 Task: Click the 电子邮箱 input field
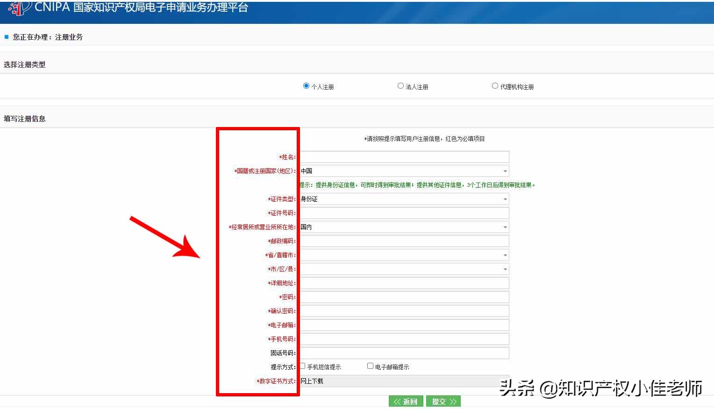404,325
